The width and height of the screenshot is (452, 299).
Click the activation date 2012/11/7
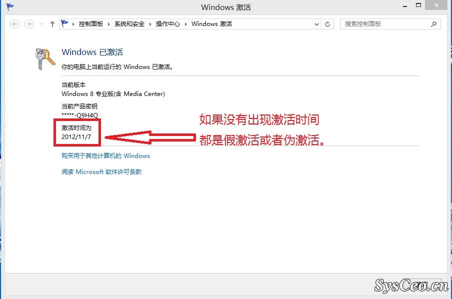coord(76,137)
